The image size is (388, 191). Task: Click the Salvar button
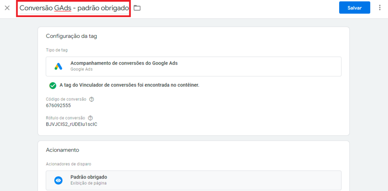pyautogui.click(x=354, y=8)
